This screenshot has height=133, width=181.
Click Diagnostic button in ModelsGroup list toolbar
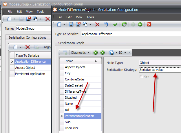[47, 47]
